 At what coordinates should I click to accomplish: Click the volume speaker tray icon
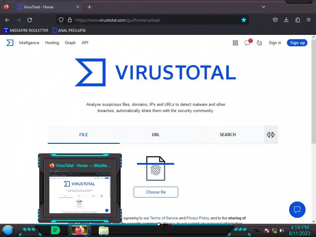click(282, 231)
